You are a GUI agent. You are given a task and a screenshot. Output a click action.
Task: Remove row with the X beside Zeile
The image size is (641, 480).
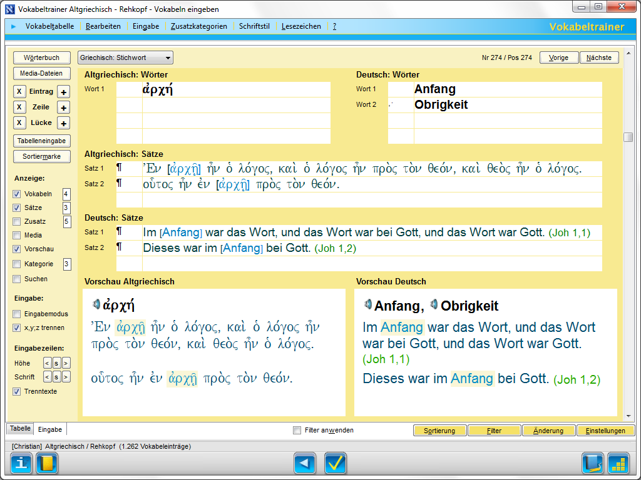coord(19,107)
